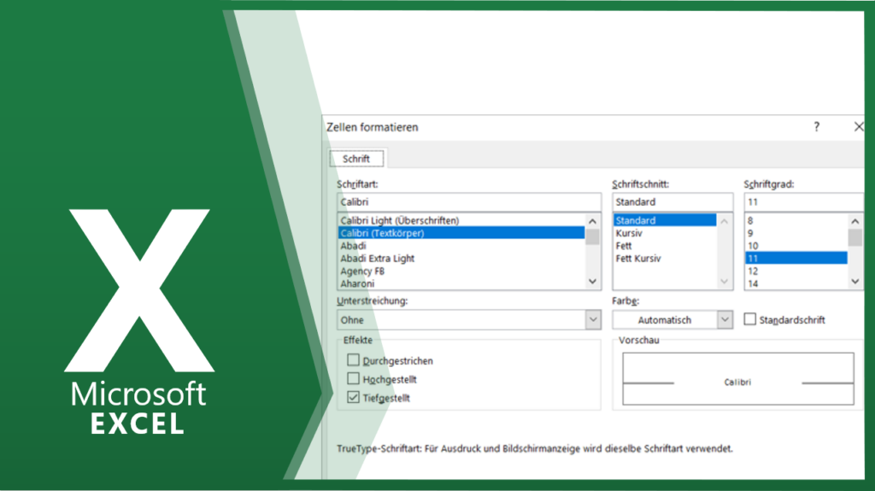Screen dimensions: 875x491
Task: Pick the Agency FB font
Action: tap(461, 272)
